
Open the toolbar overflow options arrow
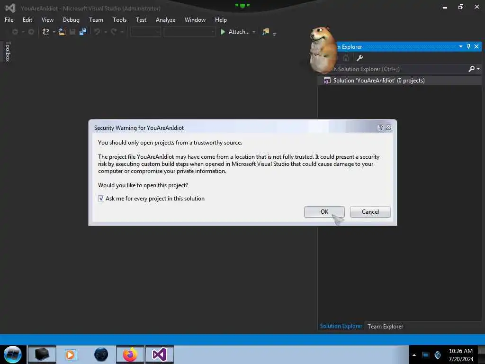click(274, 34)
